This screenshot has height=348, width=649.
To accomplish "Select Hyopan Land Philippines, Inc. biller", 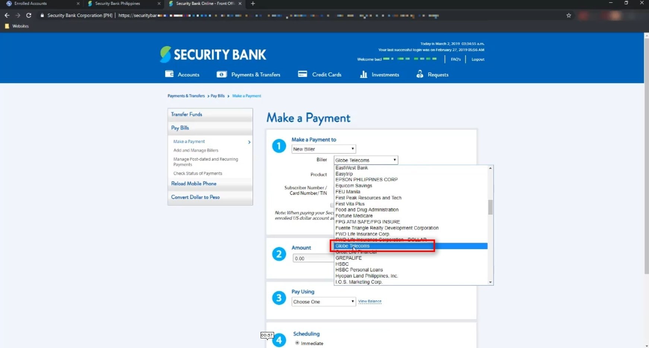I will pos(411,276).
